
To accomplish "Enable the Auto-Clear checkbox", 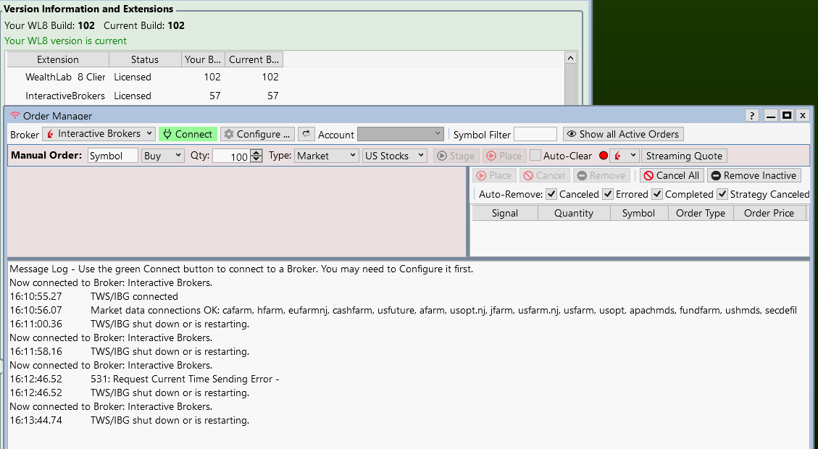I will tap(535, 156).
